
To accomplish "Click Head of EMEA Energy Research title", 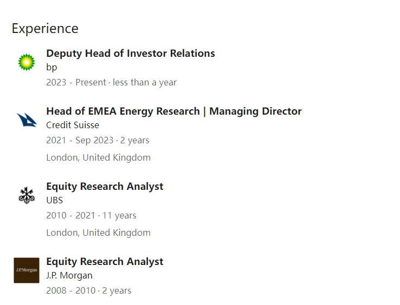I will [123, 111].
